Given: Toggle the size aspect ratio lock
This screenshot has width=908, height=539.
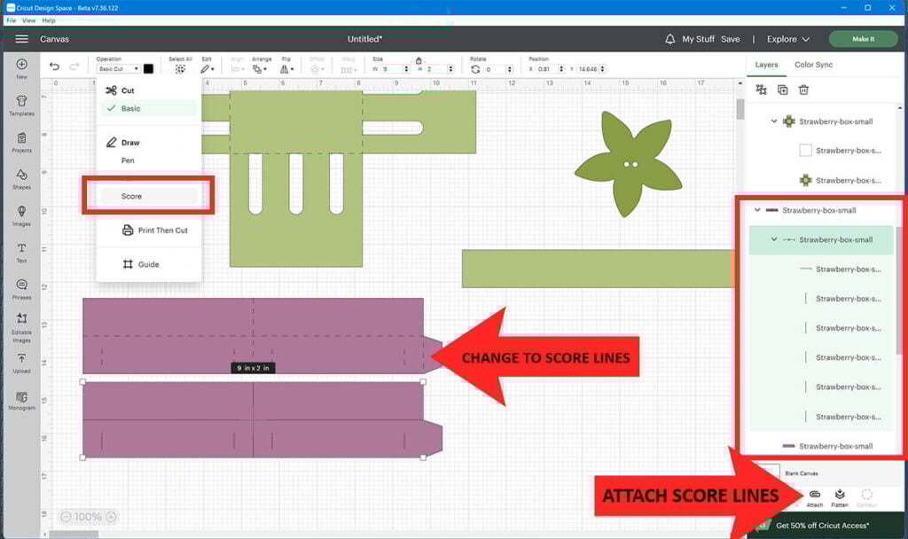Looking at the screenshot, I should coord(419,60).
